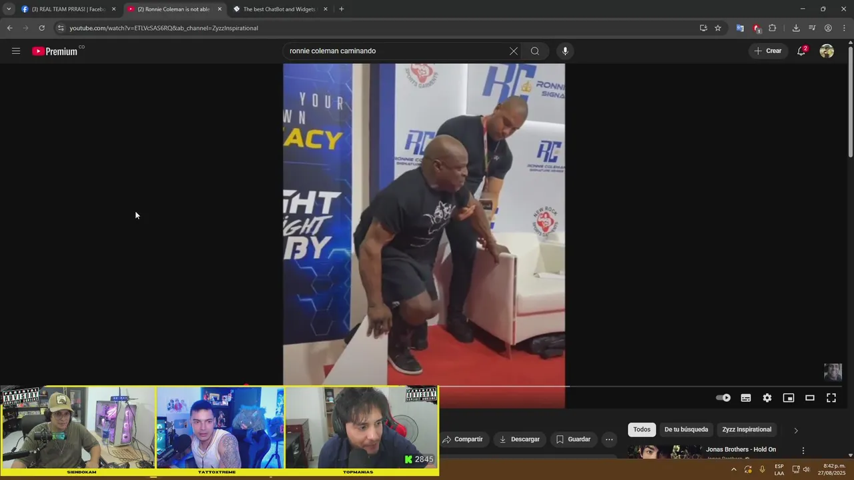Screen dimensions: 854x480
Task: Select the Todos chip
Action: coord(642,430)
